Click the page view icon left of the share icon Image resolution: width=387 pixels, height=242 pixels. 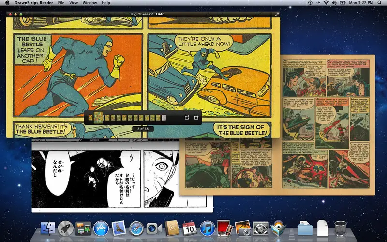pos(187,118)
